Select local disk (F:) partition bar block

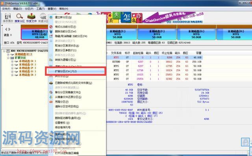coord(157,34)
